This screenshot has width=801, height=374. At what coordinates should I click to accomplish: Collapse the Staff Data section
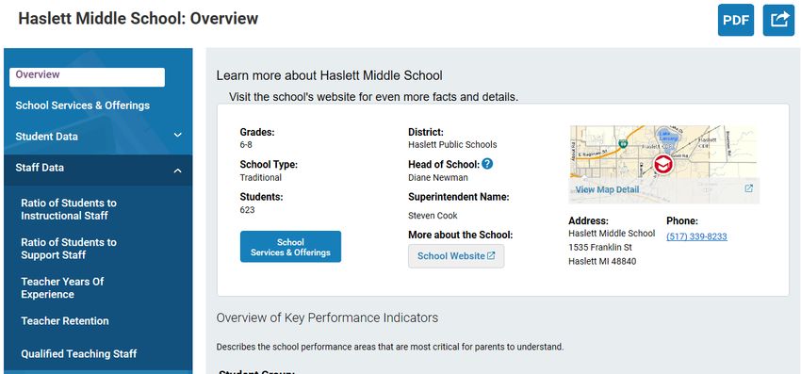coord(177,171)
